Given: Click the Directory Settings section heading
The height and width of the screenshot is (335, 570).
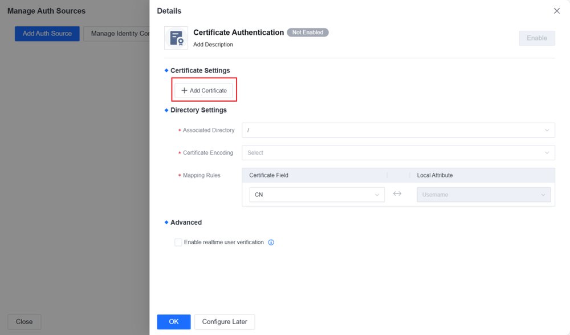Looking at the screenshot, I should click(198, 110).
